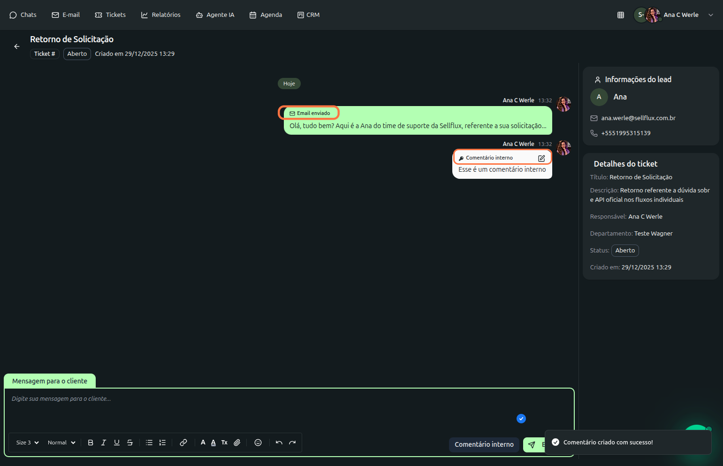Viewport: 723px width, 466px height.
Task: Toggle italic formatting
Action: click(104, 443)
